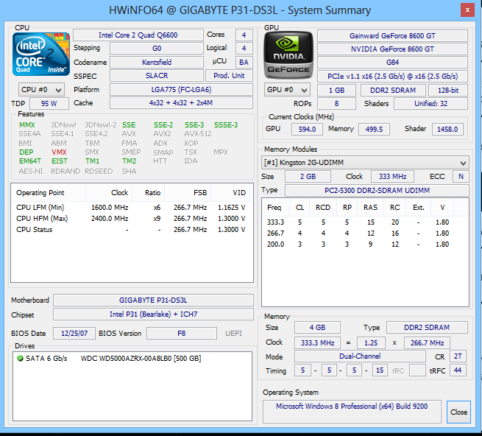The height and width of the screenshot is (436, 482).
Task: Click the 95 W TDP field
Action: tap(49, 103)
